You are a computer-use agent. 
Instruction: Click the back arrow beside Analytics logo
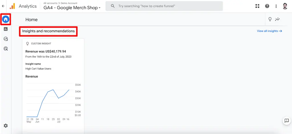click(x=3, y=6)
